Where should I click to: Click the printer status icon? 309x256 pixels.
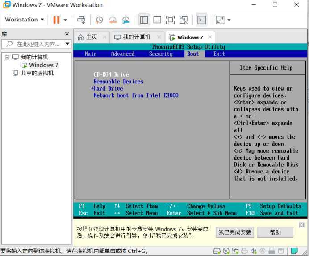(244, 251)
